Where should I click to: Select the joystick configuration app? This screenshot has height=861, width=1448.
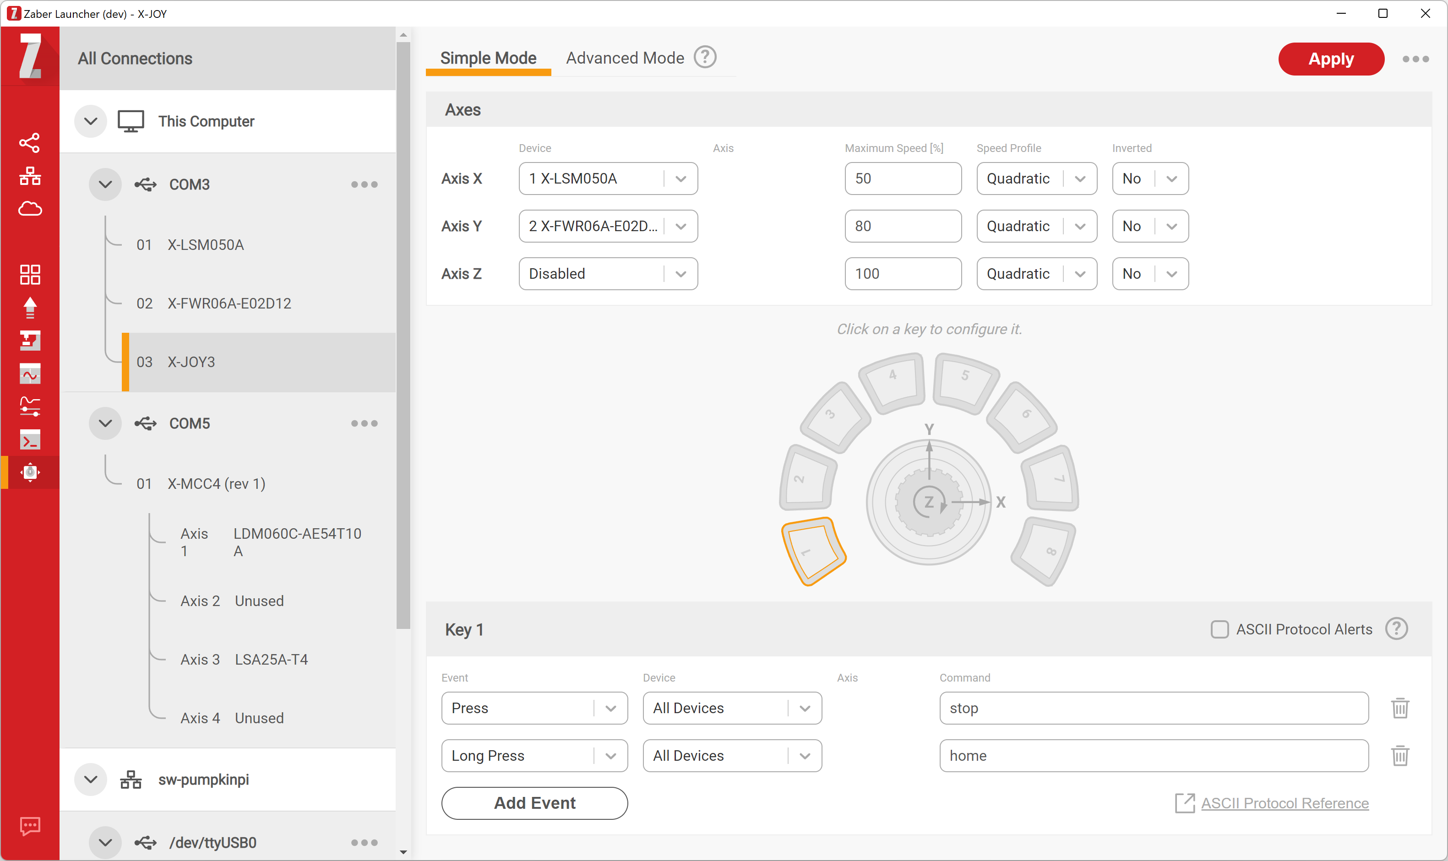30,472
